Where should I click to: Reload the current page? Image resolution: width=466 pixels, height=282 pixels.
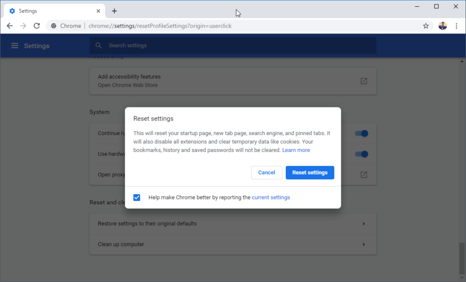(37, 26)
